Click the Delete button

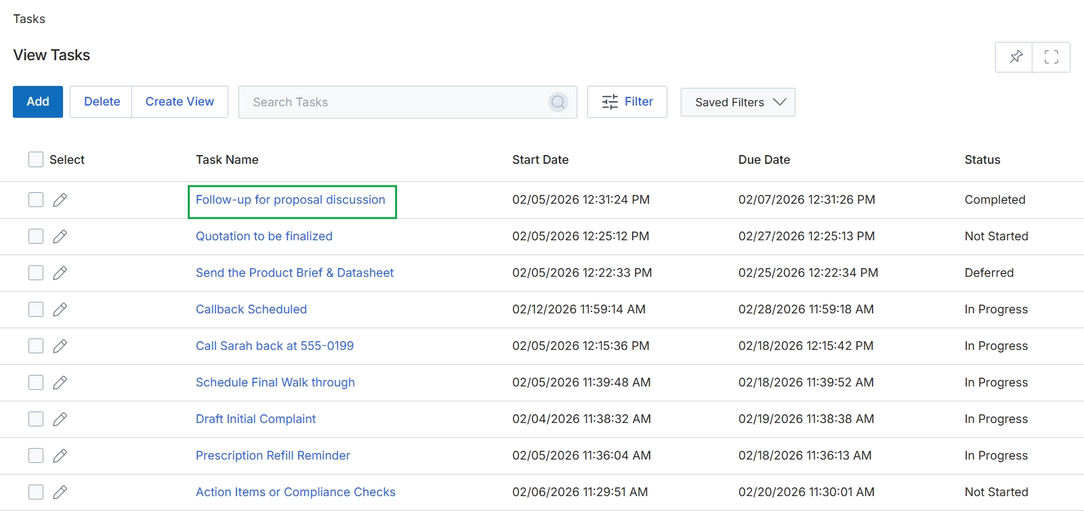[102, 102]
